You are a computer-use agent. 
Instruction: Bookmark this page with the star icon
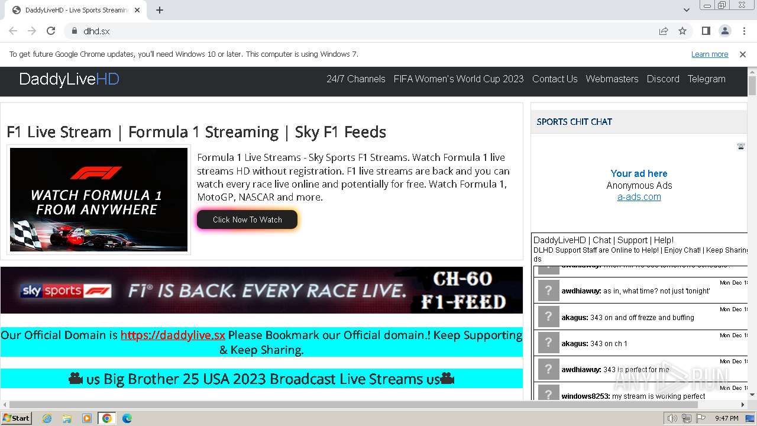tap(682, 31)
